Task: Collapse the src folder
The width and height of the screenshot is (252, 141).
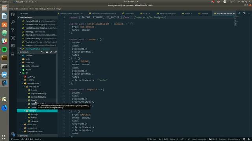Action: coord(37,73)
